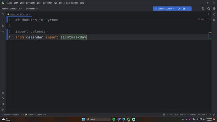Click line number 1 in the gutter
This screenshot has height=122, width=217.
point(9,20)
